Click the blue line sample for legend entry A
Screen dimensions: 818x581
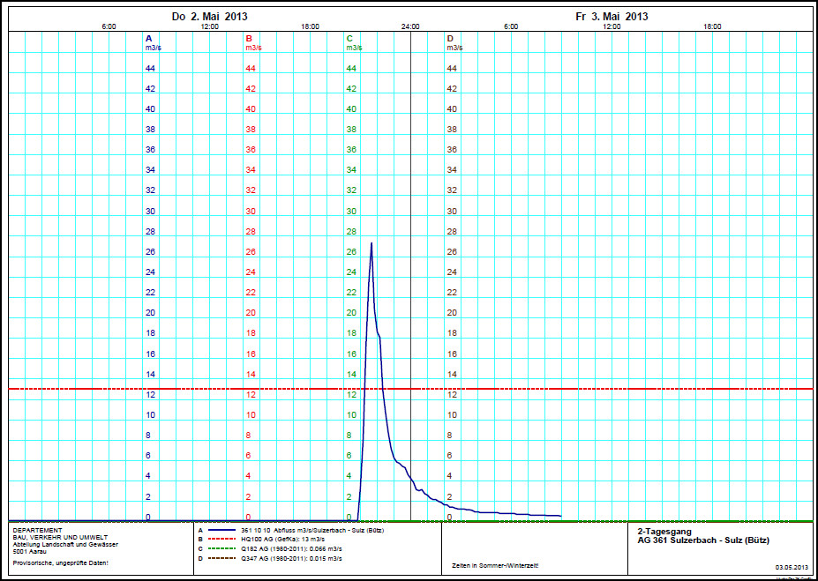coord(221,530)
